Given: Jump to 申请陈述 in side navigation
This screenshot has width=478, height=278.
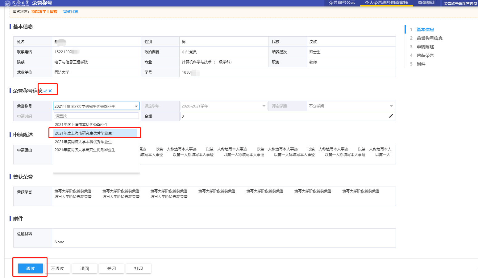Looking at the screenshot, I should (425, 47).
